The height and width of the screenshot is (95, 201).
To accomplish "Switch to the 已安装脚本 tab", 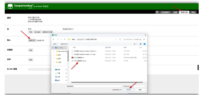I will pyautogui.click(x=165, y=12).
